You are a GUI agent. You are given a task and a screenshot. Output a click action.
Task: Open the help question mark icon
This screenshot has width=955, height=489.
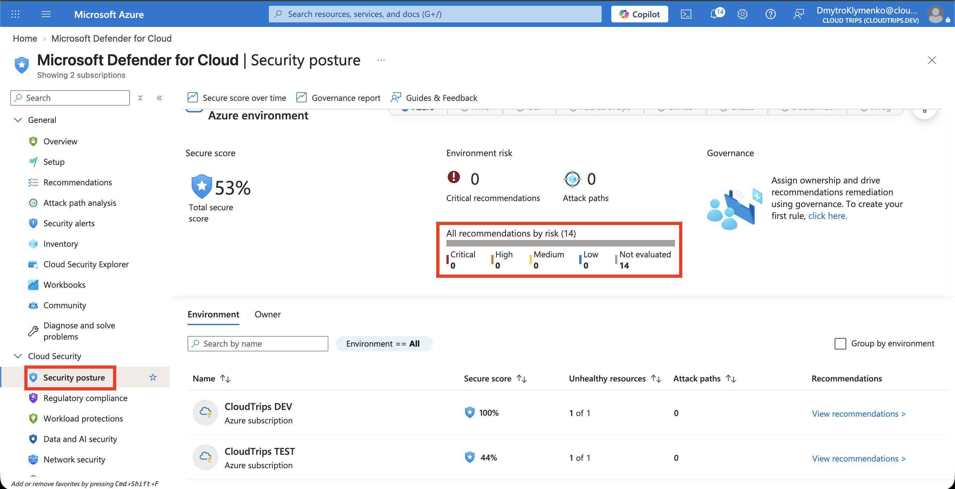point(770,14)
